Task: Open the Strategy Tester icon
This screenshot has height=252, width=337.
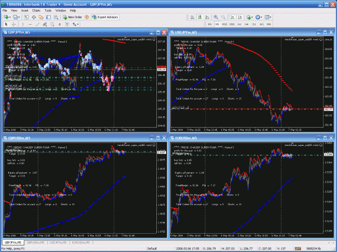Action: pos(56,17)
